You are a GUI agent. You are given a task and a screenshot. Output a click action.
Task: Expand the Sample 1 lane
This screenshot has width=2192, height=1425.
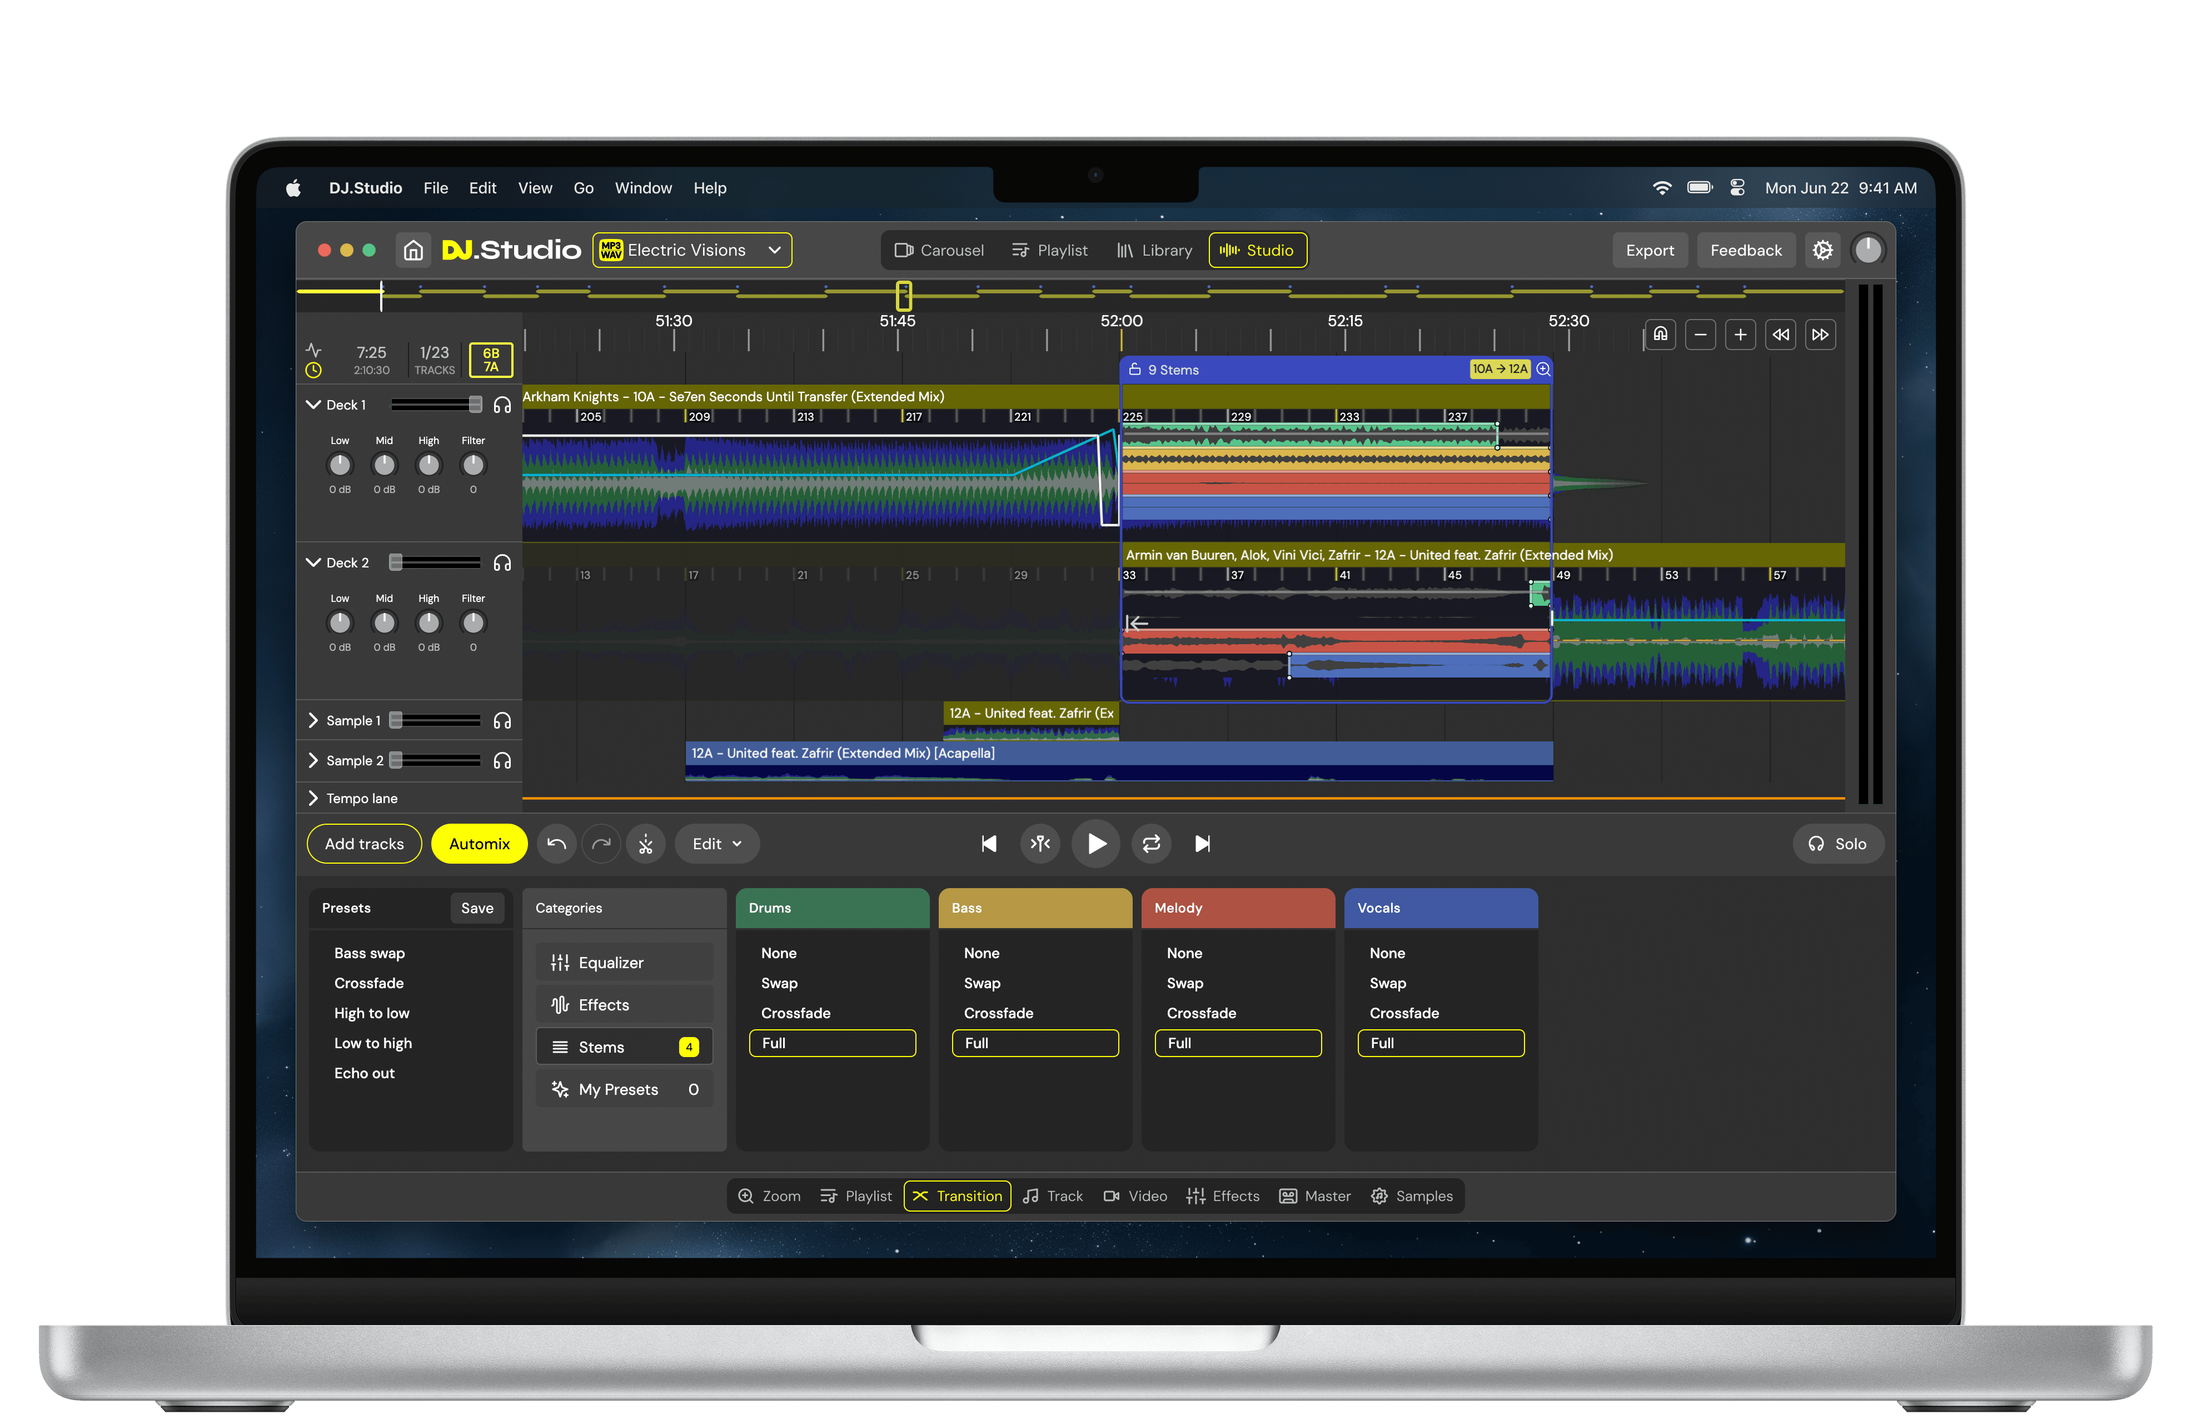click(313, 721)
